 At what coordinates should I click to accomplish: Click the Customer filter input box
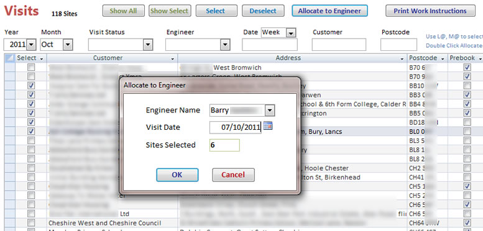pyautogui.click(x=339, y=45)
